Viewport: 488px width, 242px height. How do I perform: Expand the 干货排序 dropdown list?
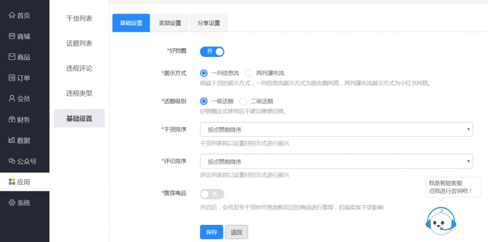tap(336, 130)
